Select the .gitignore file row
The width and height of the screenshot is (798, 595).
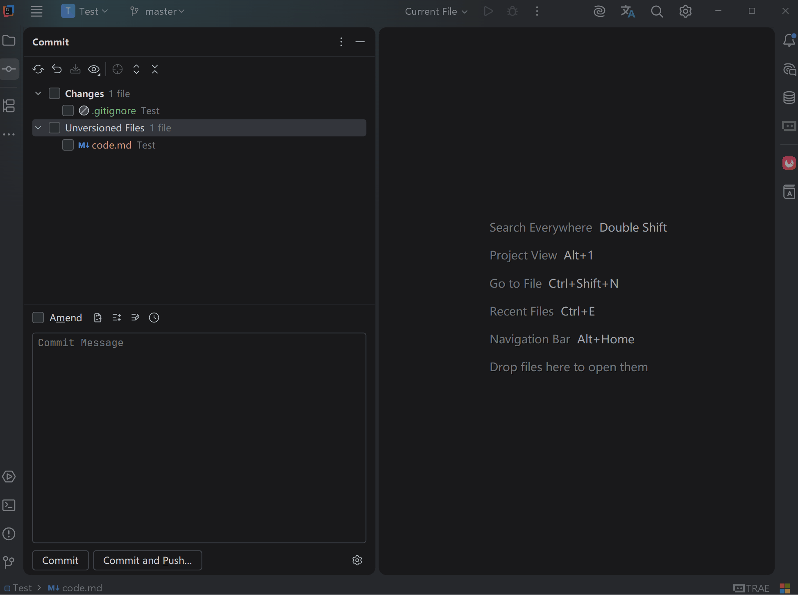199,110
